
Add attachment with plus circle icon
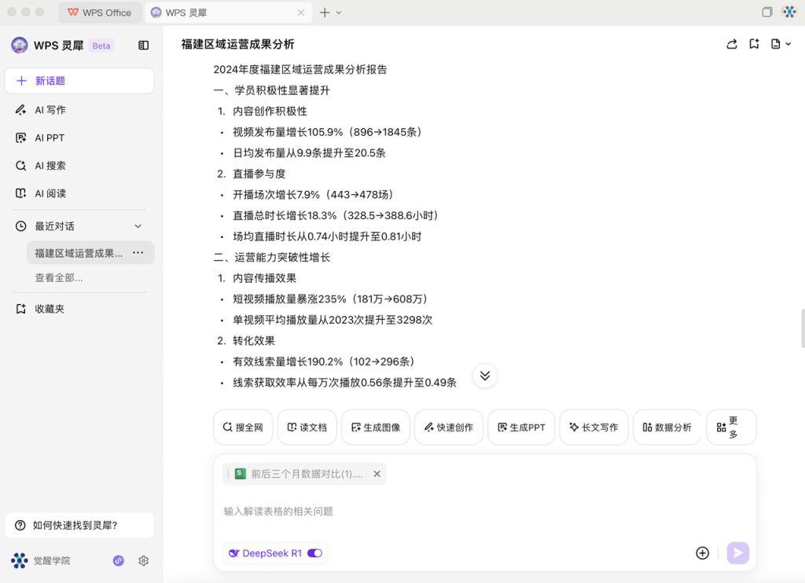coord(702,552)
